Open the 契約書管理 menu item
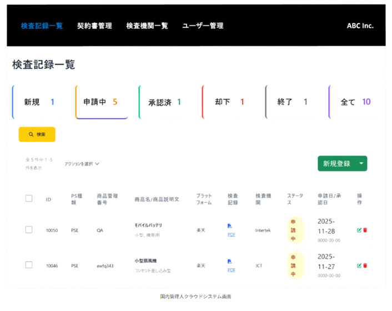Viewport: 392px width, 311px height. (94, 26)
